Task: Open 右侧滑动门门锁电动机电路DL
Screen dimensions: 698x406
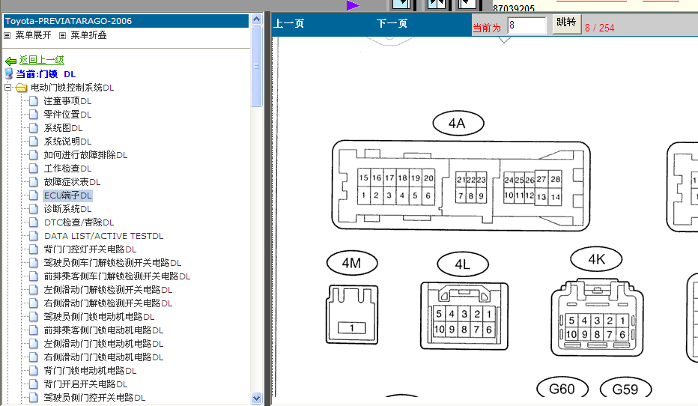Action: click(x=103, y=357)
